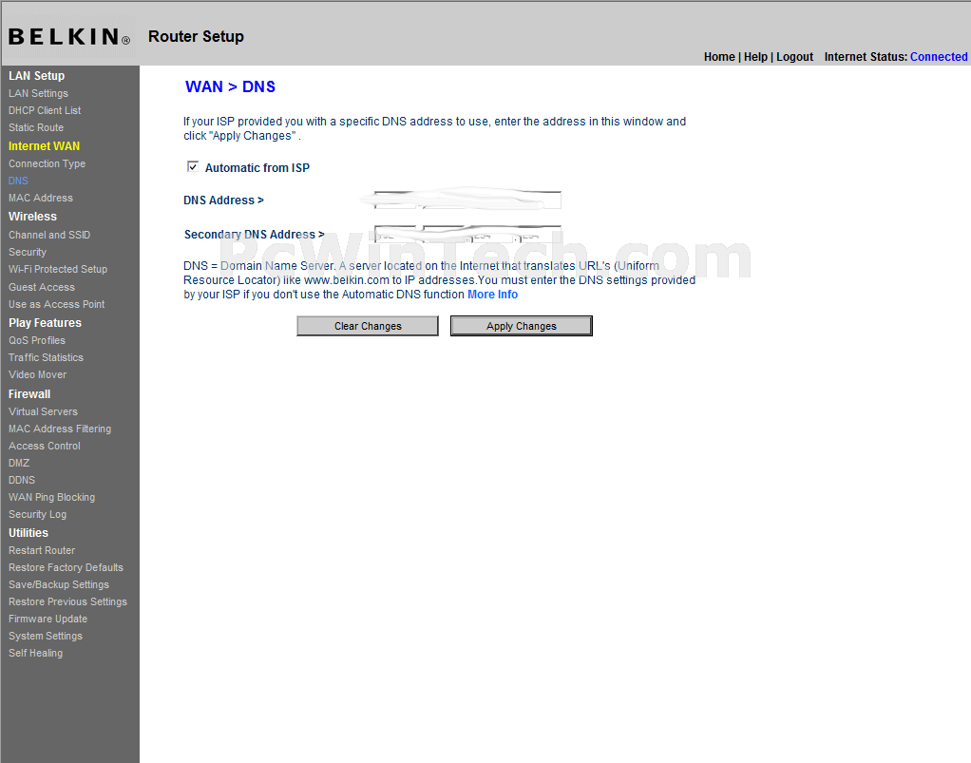Viewport: 971px width, 763px height.
Task: Open MAC Address Filtering page
Action: pos(60,429)
